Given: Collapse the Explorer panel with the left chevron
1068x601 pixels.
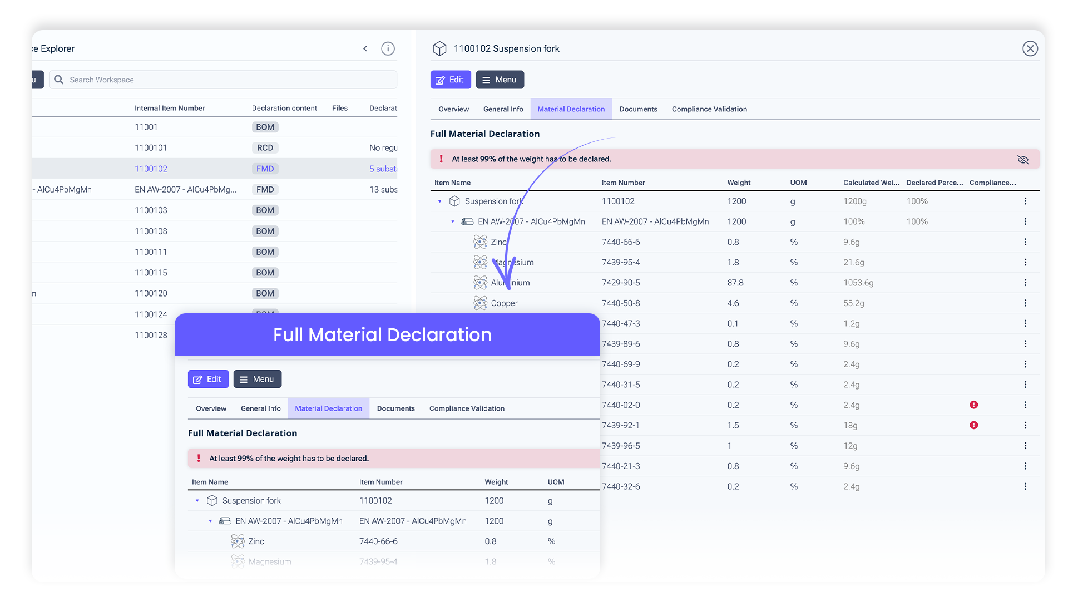Looking at the screenshot, I should [x=365, y=49].
